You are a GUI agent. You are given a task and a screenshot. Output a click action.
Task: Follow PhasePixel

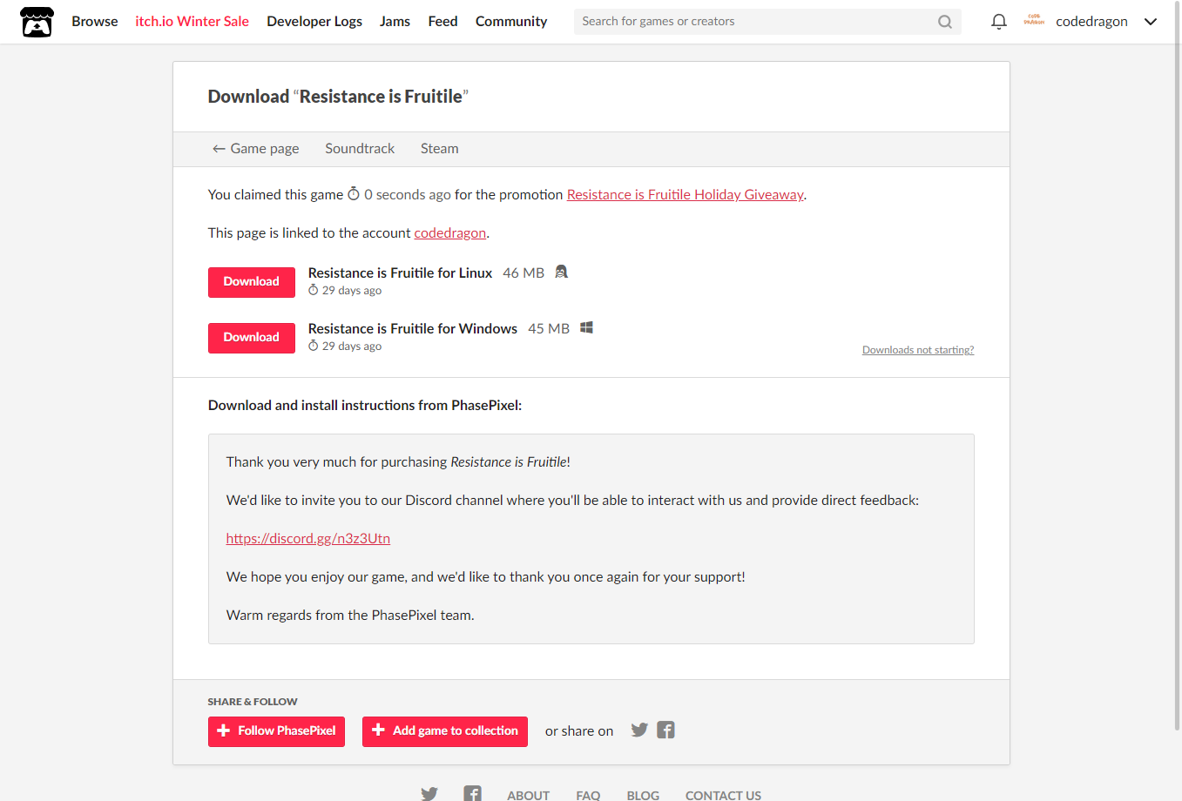point(277,731)
